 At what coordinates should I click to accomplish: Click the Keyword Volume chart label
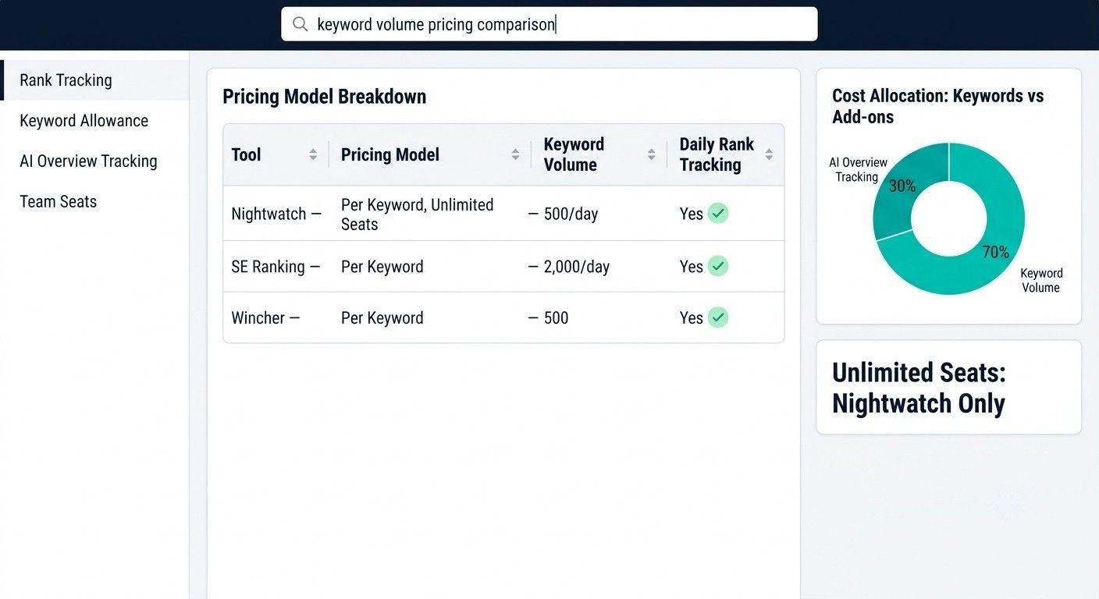coord(1041,281)
